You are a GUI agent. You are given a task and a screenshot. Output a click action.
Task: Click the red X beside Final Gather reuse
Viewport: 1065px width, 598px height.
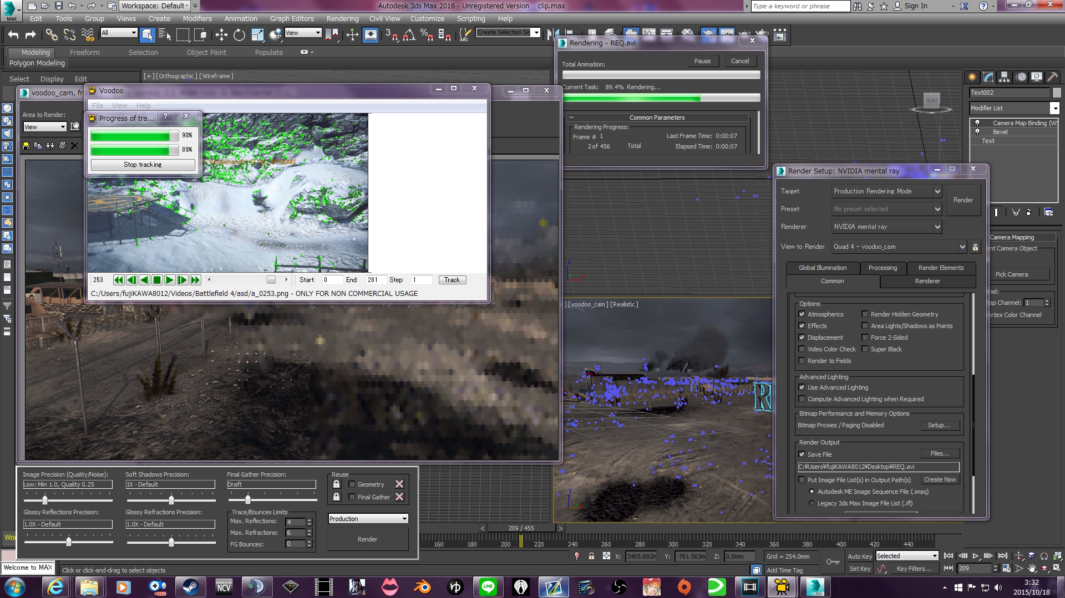[399, 497]
